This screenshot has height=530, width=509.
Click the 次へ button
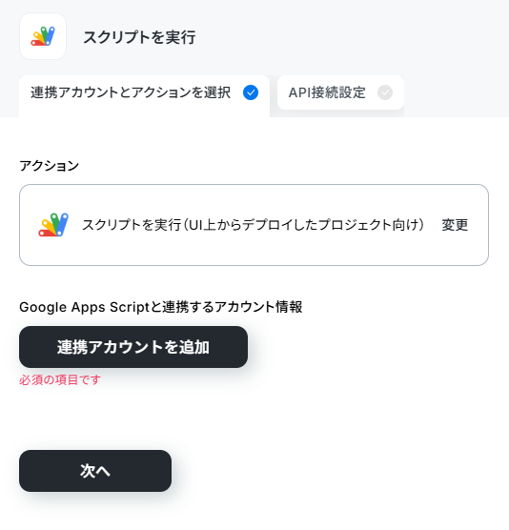click(95, 471)
